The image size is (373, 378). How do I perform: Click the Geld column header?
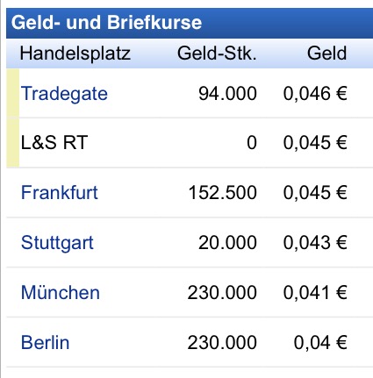pyautogui.click(x=327, y=53)
